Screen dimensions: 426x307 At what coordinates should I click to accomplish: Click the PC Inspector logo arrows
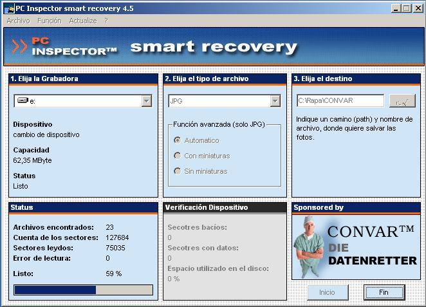19,46
